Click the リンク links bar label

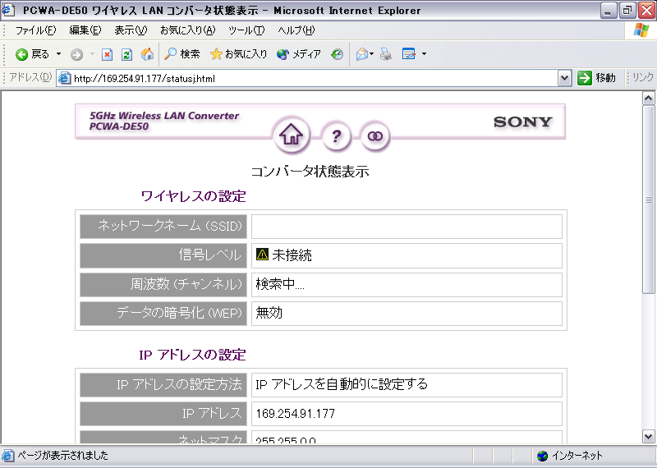coord(643,78)
